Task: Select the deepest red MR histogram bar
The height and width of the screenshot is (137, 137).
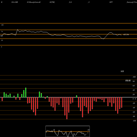Action: click(x=67, y=108)
